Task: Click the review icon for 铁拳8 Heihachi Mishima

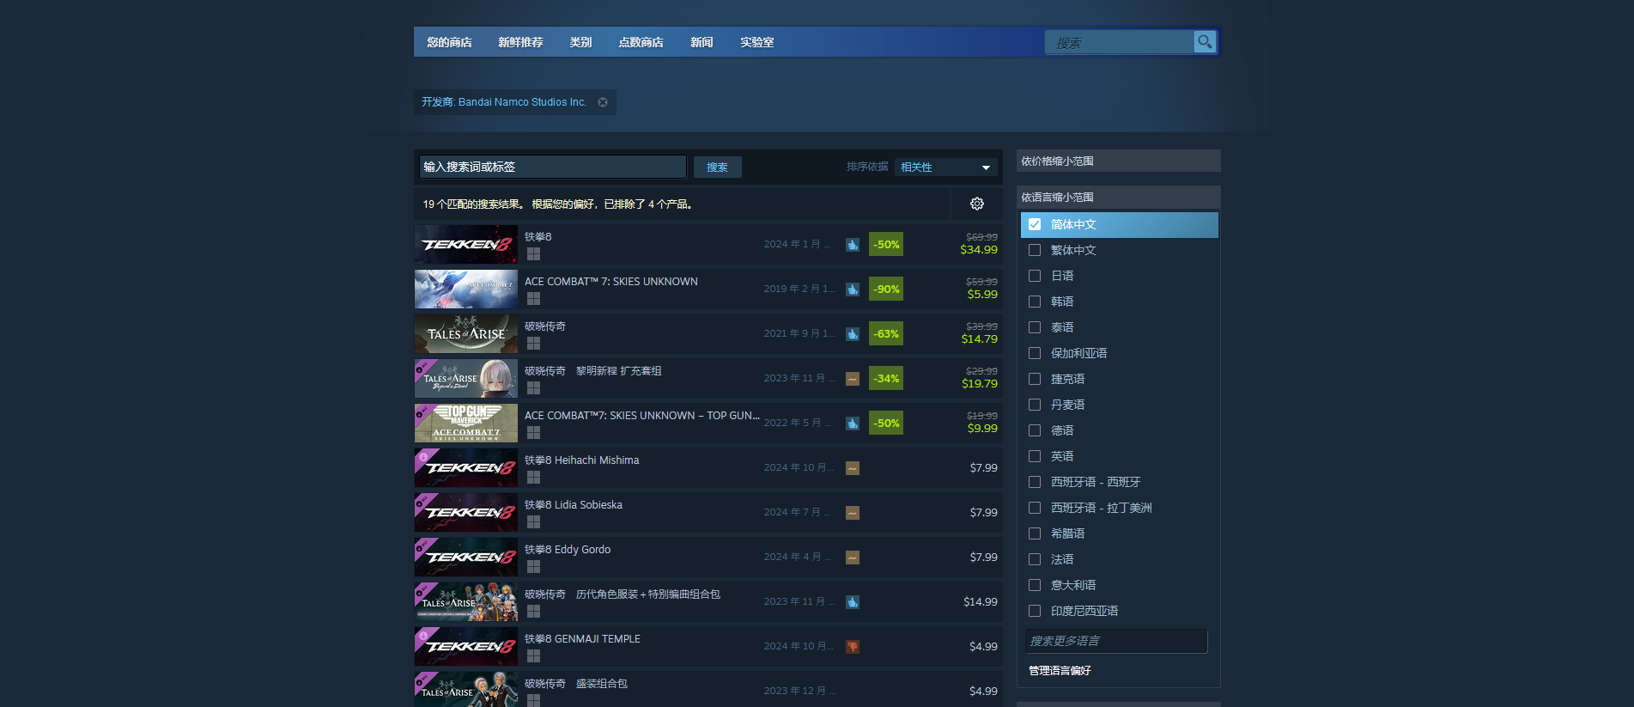Action: click(853, 468)
